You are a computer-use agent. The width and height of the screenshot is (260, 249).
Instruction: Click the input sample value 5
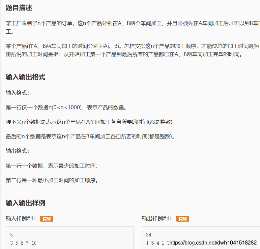click(12, 235)
